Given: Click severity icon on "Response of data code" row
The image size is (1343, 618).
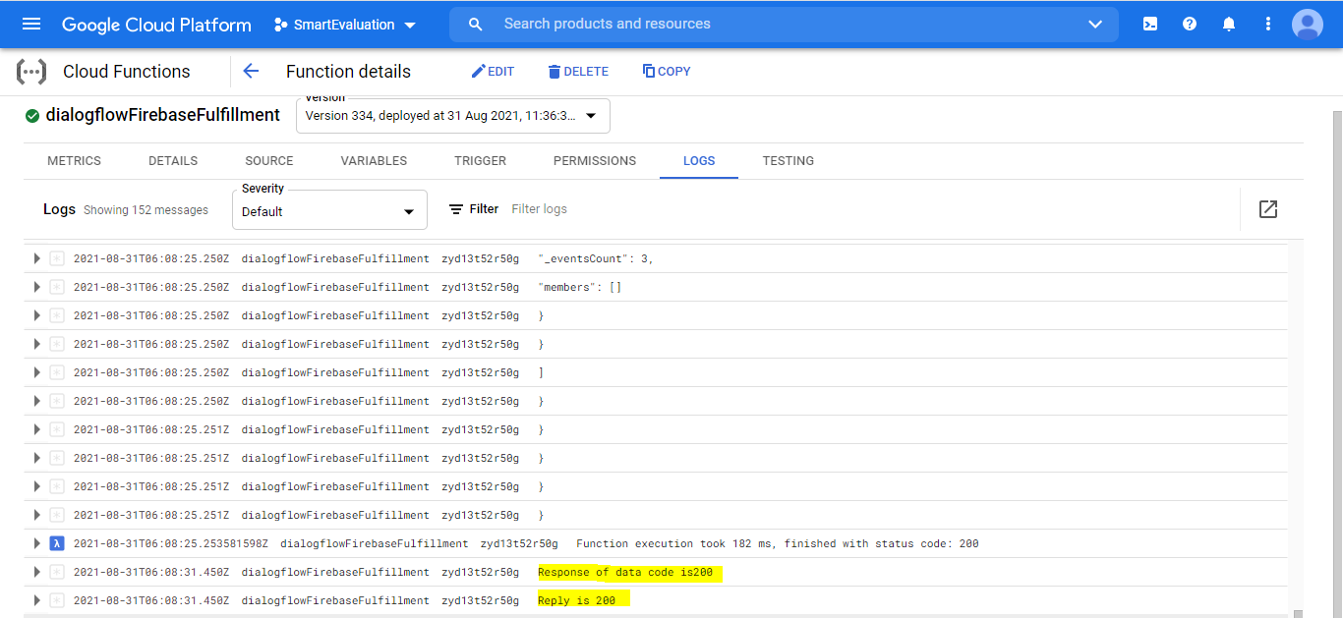Looking at the screenshot, I should (x=57, y=572).
